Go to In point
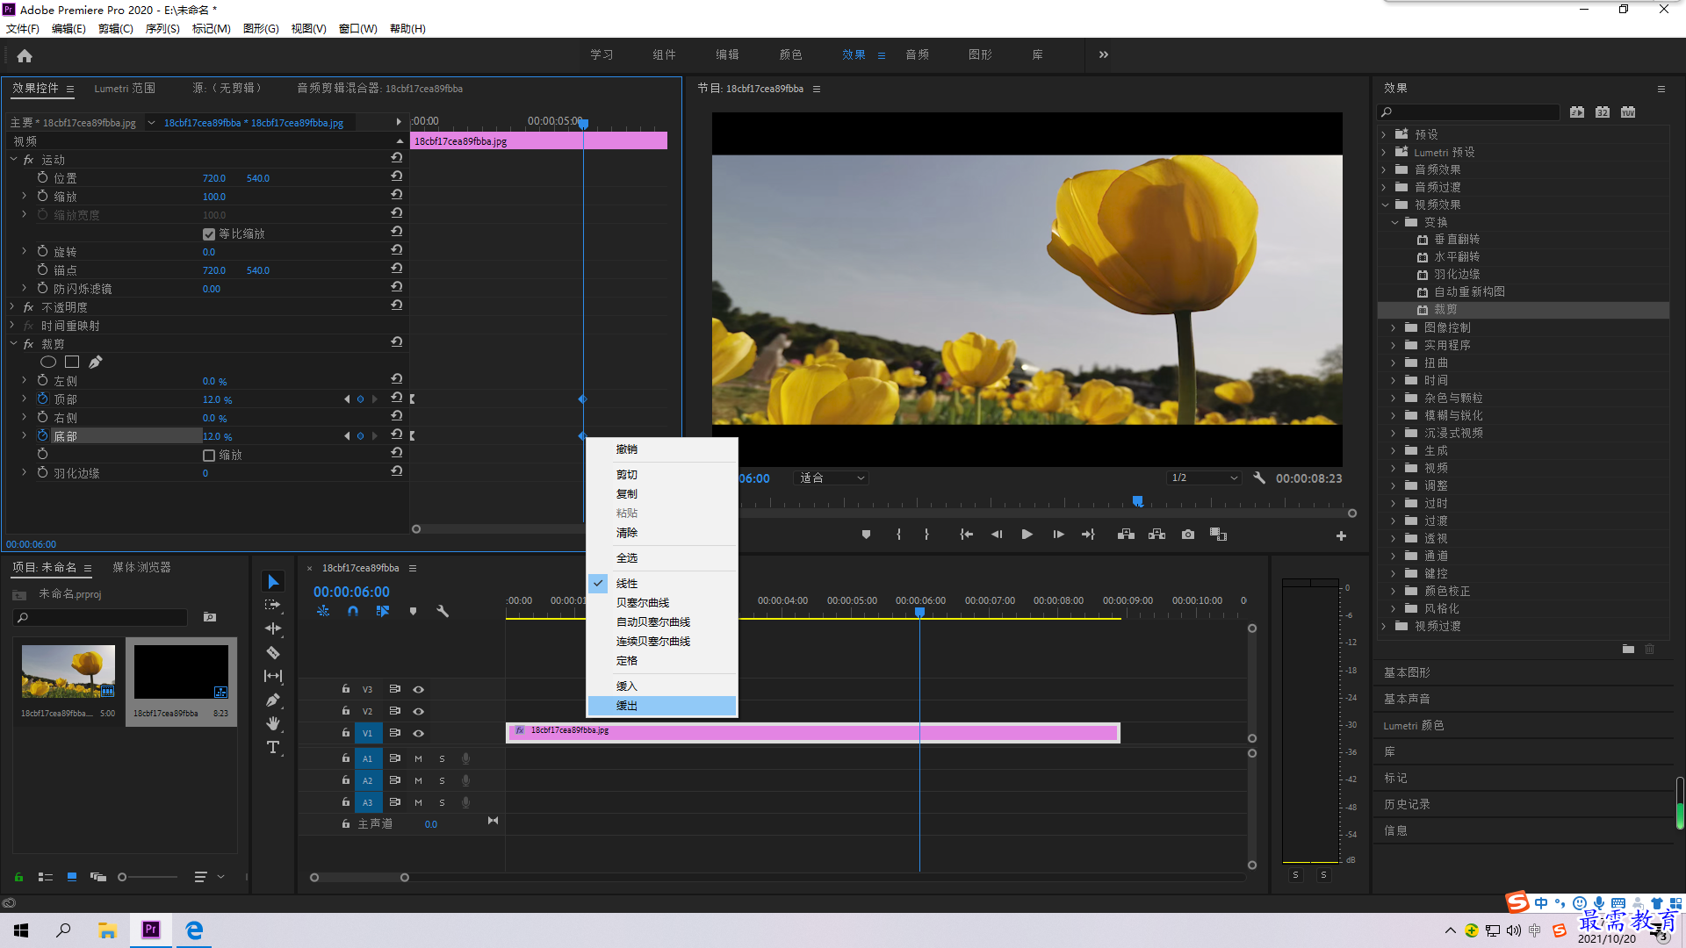The width and height of the screenshot is (1686, 948). (966, 535)
